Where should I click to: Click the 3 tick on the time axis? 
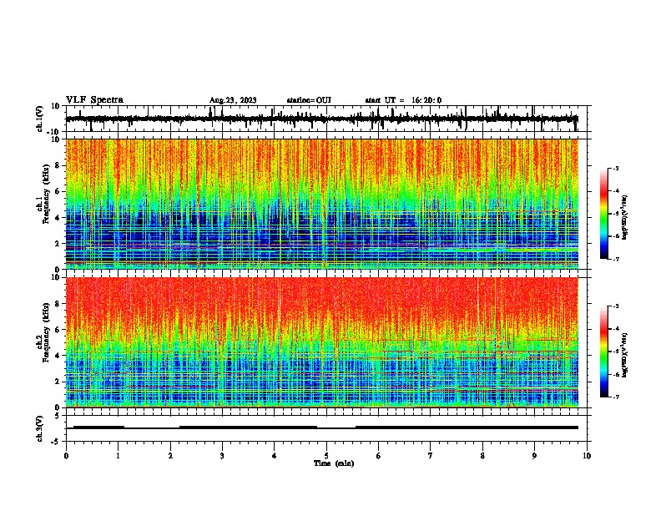pyautogui.click(x=222, y=456)
